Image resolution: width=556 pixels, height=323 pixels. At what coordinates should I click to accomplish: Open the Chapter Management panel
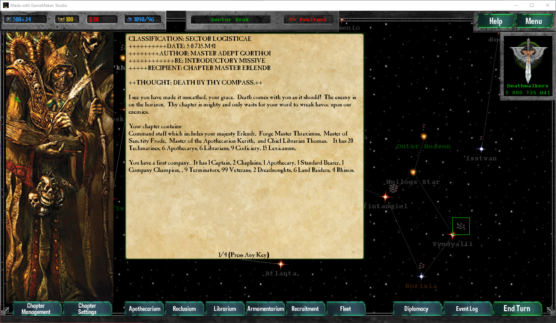[x=36, y=308]
